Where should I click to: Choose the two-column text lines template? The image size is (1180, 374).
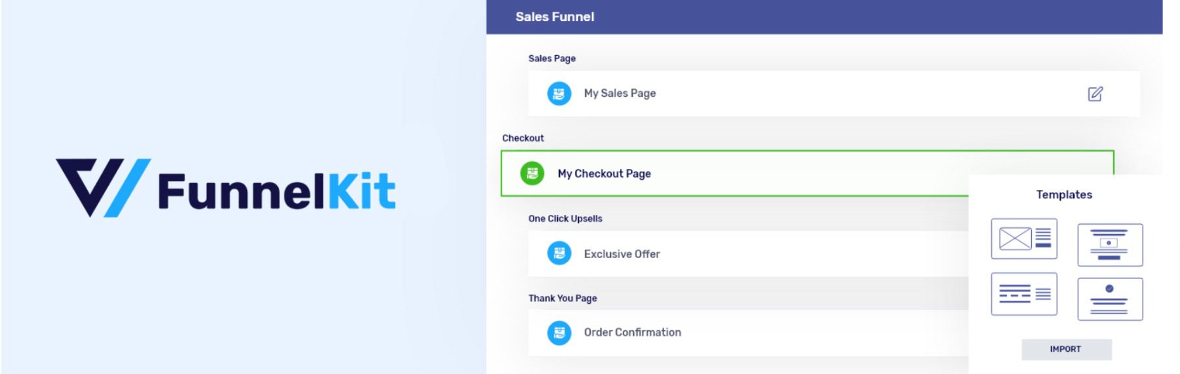[1024, 294]
